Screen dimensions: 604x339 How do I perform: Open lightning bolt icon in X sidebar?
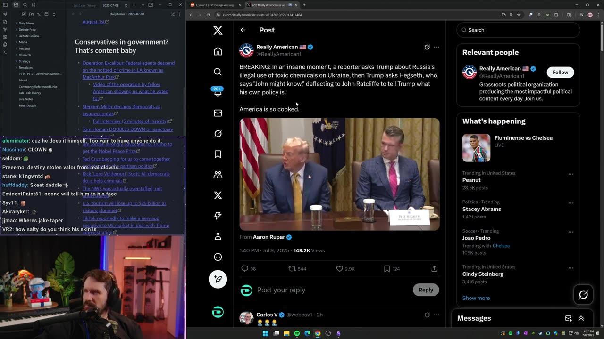point(218,216)
